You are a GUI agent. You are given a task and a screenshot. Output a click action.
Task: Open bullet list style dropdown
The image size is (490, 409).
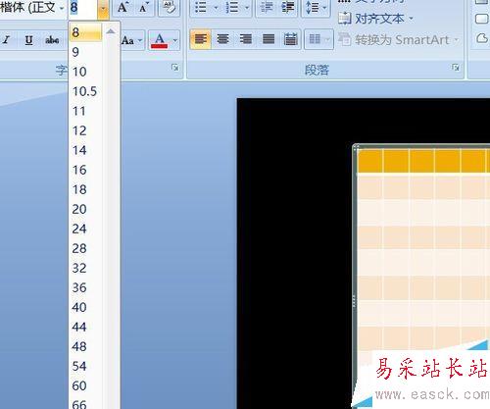[x=216, y=7]
